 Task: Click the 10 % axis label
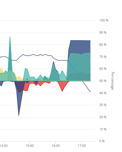coord(103,129)
